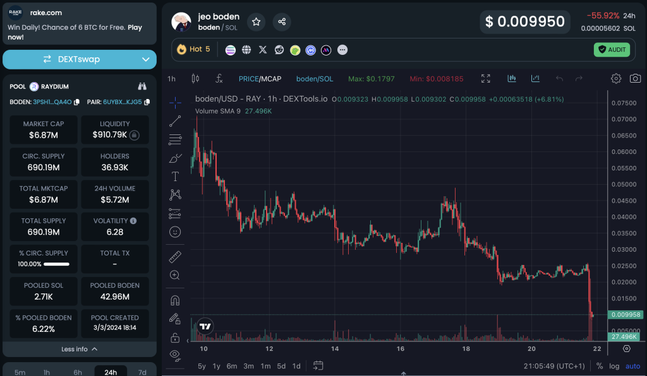Collapse the drawing toolbar arrow
This screenshot has width=647, height=376.
188,341
